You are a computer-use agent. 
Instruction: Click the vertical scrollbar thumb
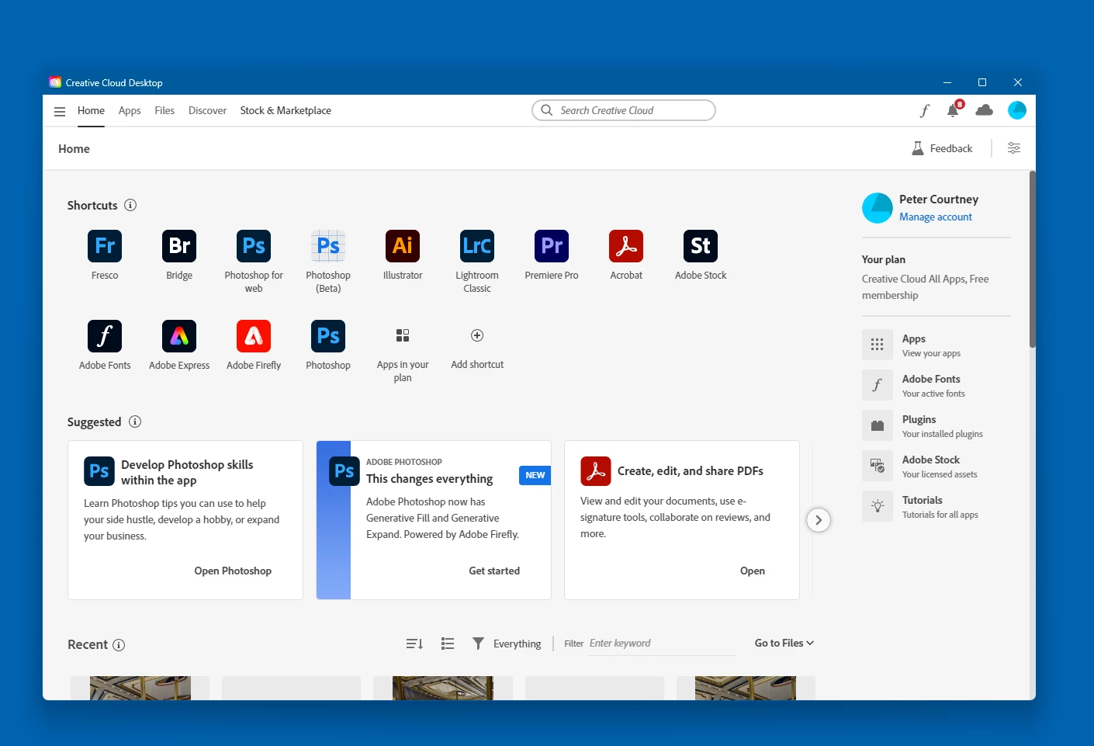point(1032,259)
